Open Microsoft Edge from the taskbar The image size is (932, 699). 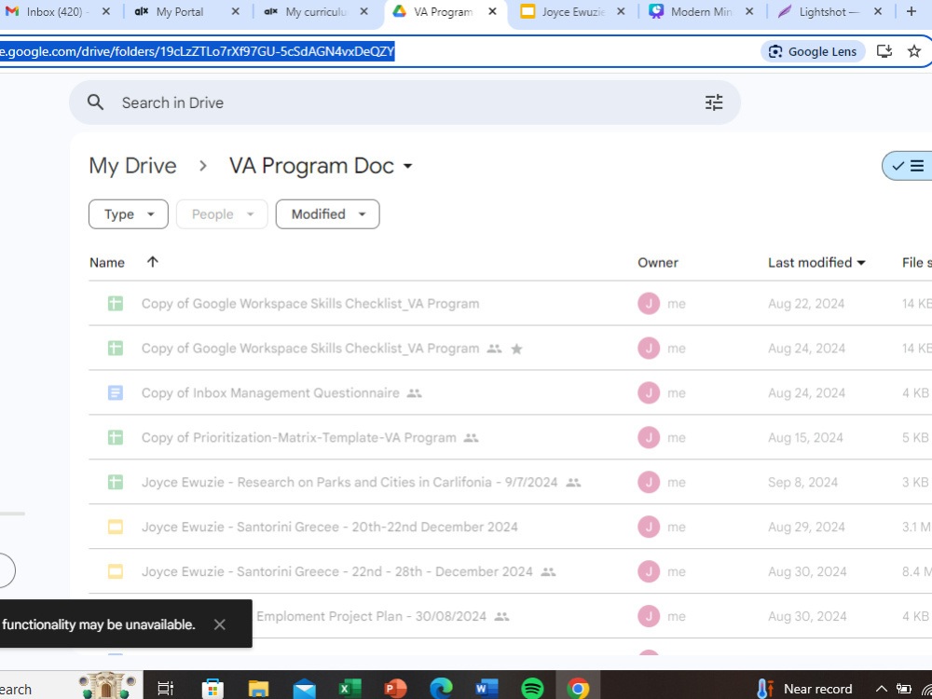441,689
